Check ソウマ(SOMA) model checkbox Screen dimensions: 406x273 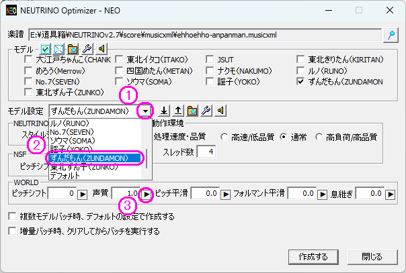point(119,82)
